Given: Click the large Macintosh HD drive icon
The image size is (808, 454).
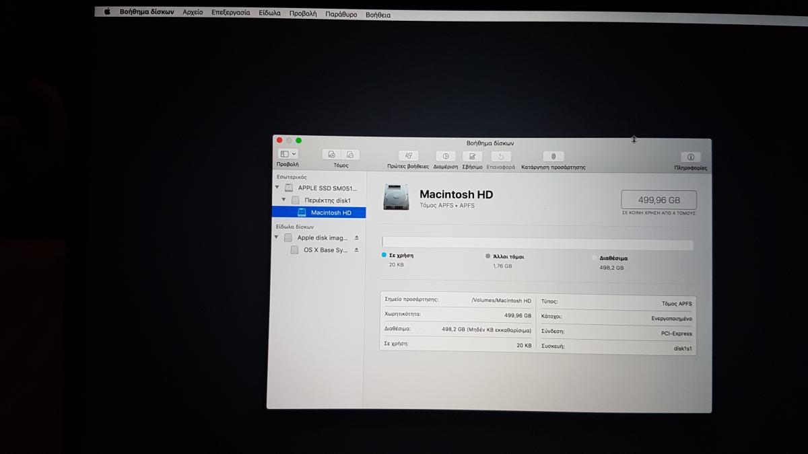Looking at the screenshot, I should (x=396, y=197).
